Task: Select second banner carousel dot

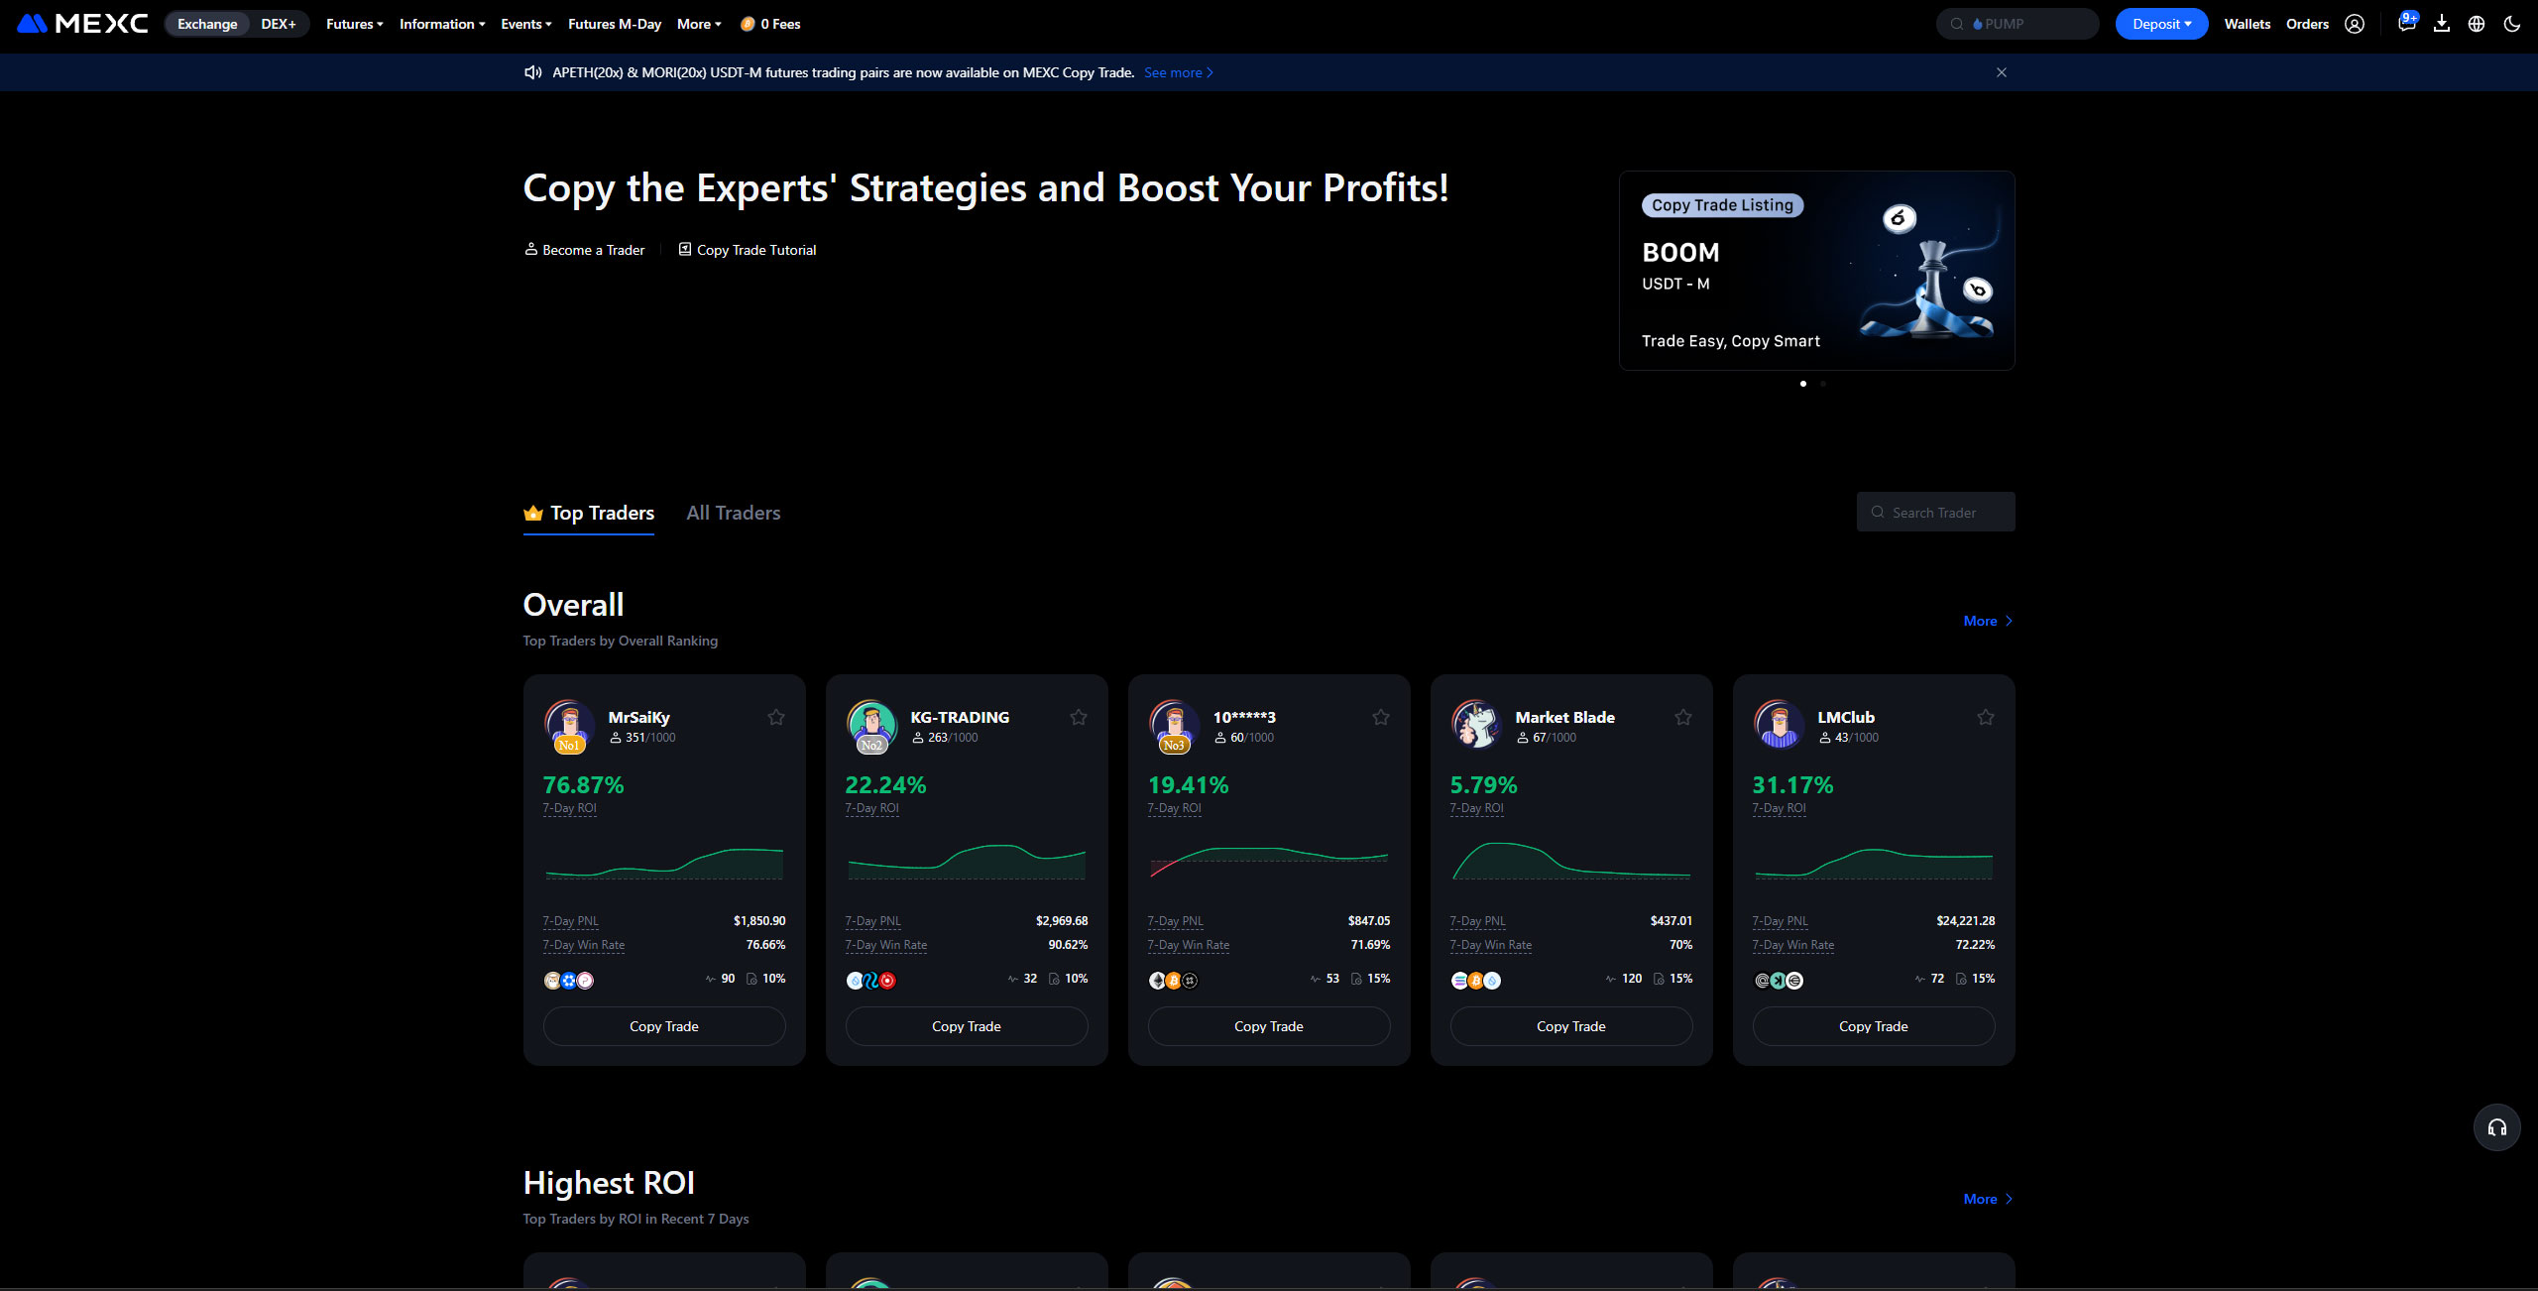Action: tap(1822, 384)
